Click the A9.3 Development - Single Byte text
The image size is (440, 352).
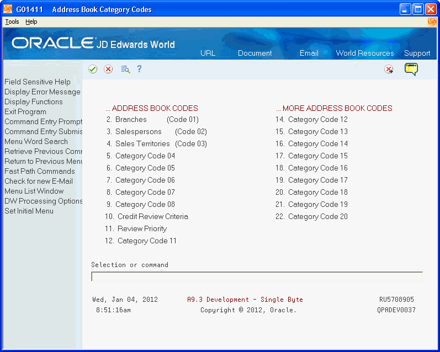click(245, 300)
